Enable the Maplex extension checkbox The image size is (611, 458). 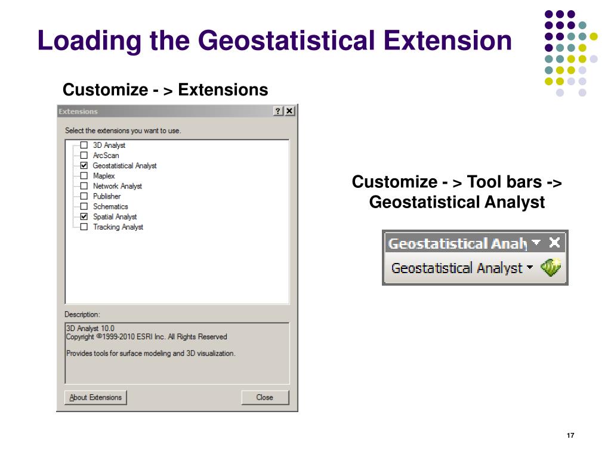(x=84, y=176)
